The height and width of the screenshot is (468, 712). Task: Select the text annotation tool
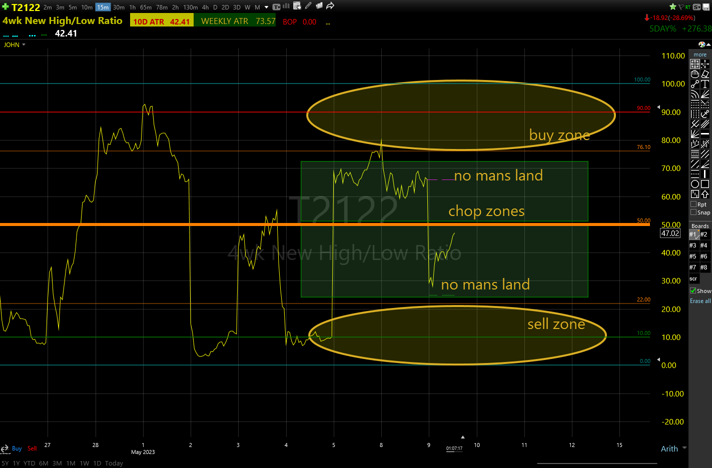(x=705, y=84)
